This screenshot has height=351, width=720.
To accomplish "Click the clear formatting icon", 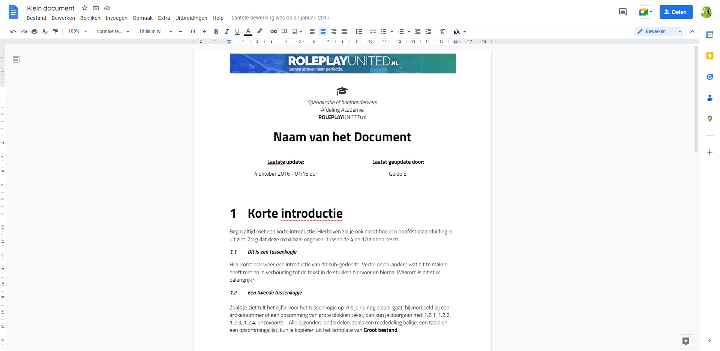I will [442, 31].
